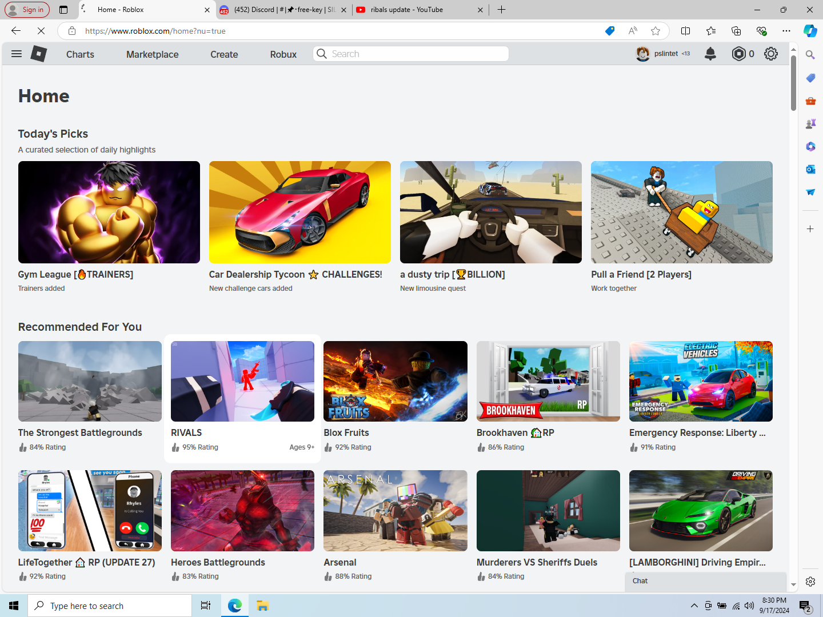The width and height of the screenshot is (823, 617).
Task: Open the Marketplace page
Action: click(153, 54)
